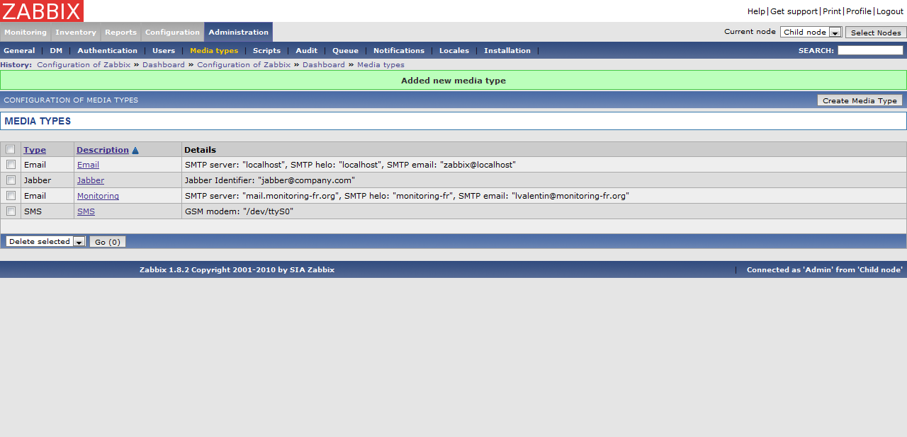Image resolution: width=907 pixels, height=437 pixels.
Task: Click the Go (0) button
Action: coord(108,242)
